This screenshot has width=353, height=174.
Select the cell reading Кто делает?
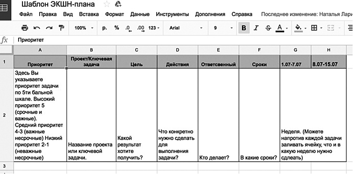click(x=218, y=115)
